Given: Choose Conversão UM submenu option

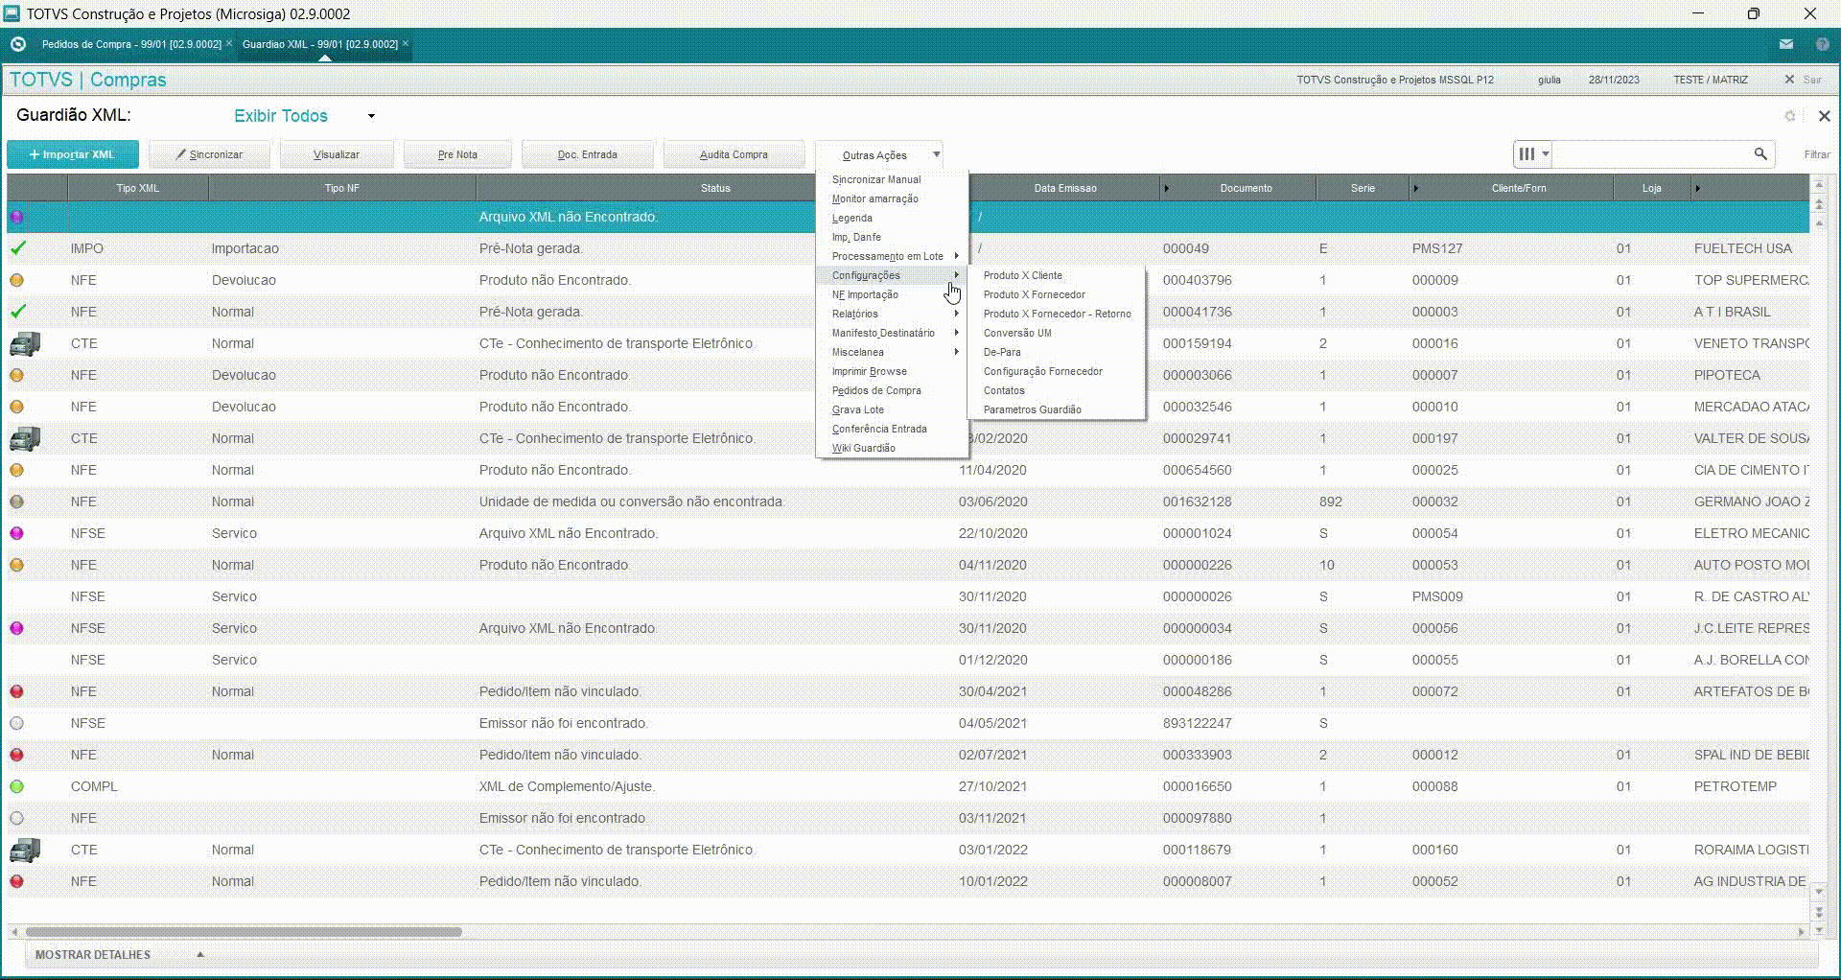Looking at the screenshot, I should pos(1017,333).
